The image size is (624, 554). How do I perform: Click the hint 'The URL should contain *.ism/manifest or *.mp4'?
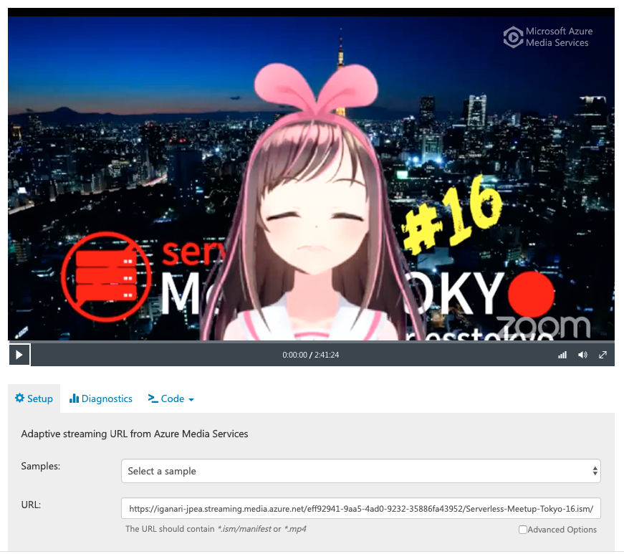pos(216,529)
